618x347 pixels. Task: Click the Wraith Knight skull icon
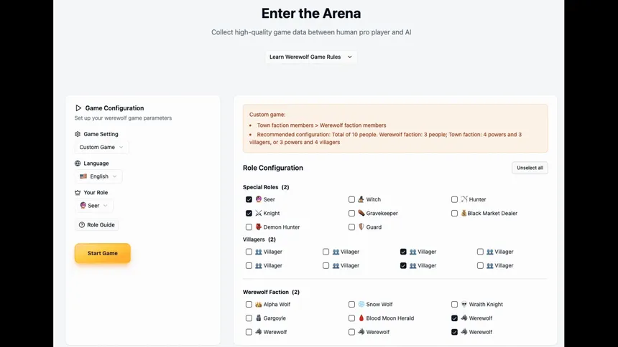tap(464, 304)
